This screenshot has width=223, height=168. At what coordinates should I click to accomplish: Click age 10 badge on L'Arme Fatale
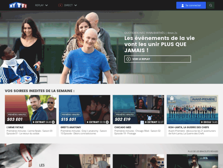pos(53,122)
